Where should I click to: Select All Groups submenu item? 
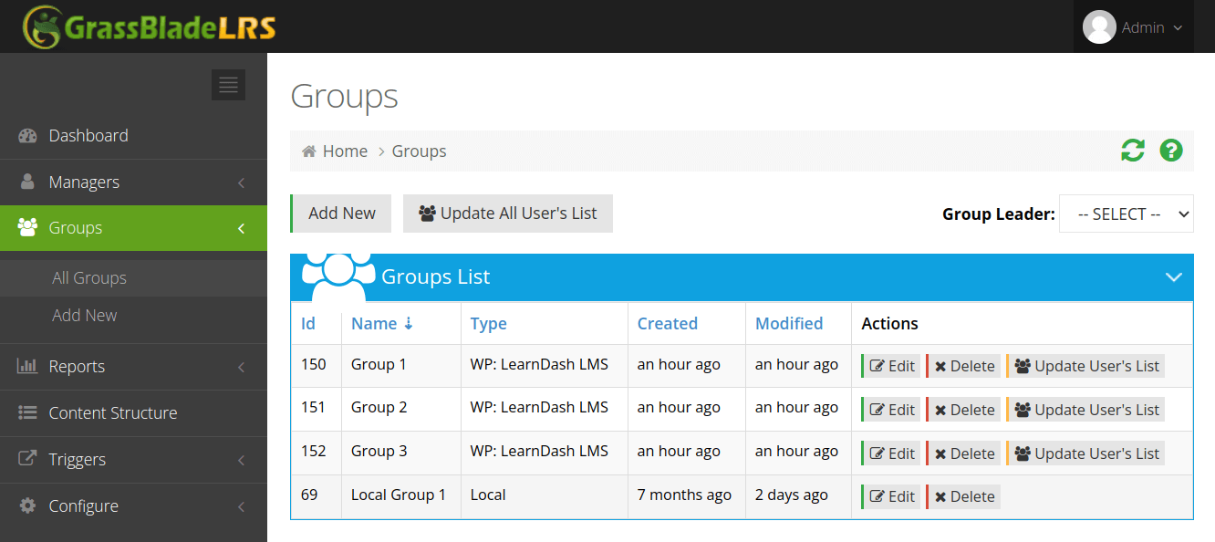pos(133,278)
